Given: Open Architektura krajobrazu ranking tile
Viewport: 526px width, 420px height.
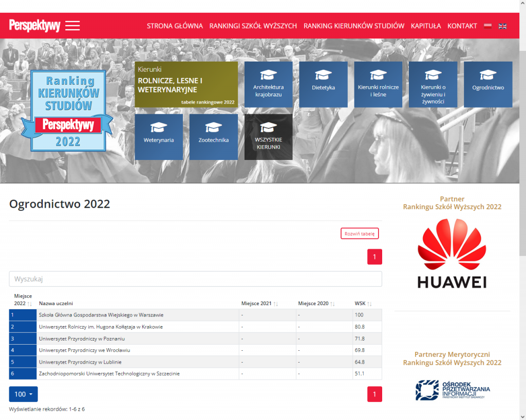Looking at the screenshot, I should (x=268, y=85).
